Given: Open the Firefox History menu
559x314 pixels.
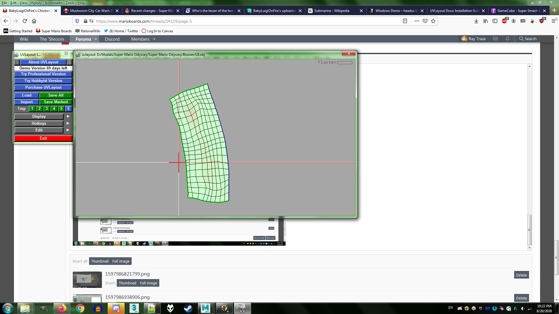Looking at the screenshot, I should pyautogui.click(x=36, y=3).
